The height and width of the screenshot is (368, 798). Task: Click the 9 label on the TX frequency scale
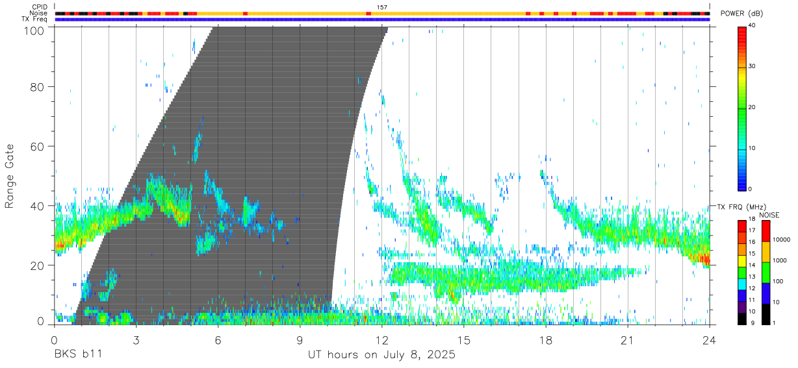click(x=754, y=323)
